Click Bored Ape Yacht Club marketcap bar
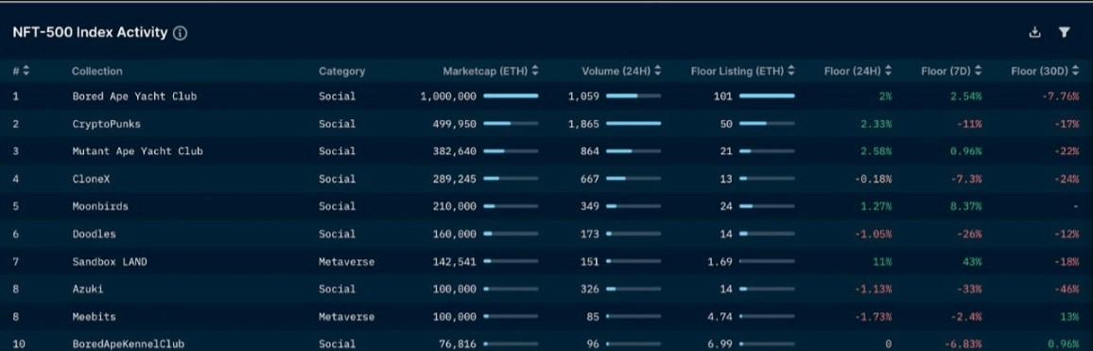Screen dimensions: 1093x351 tap(511, 97)
